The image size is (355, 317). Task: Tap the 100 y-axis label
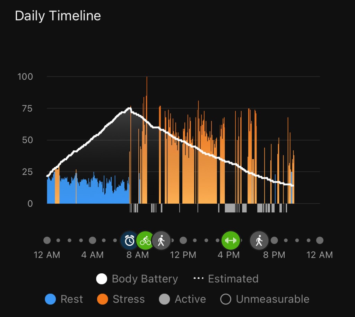coord(25,77)
